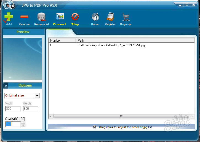Open the Home house icon
The image size is (200, 142).
(95, 17)
